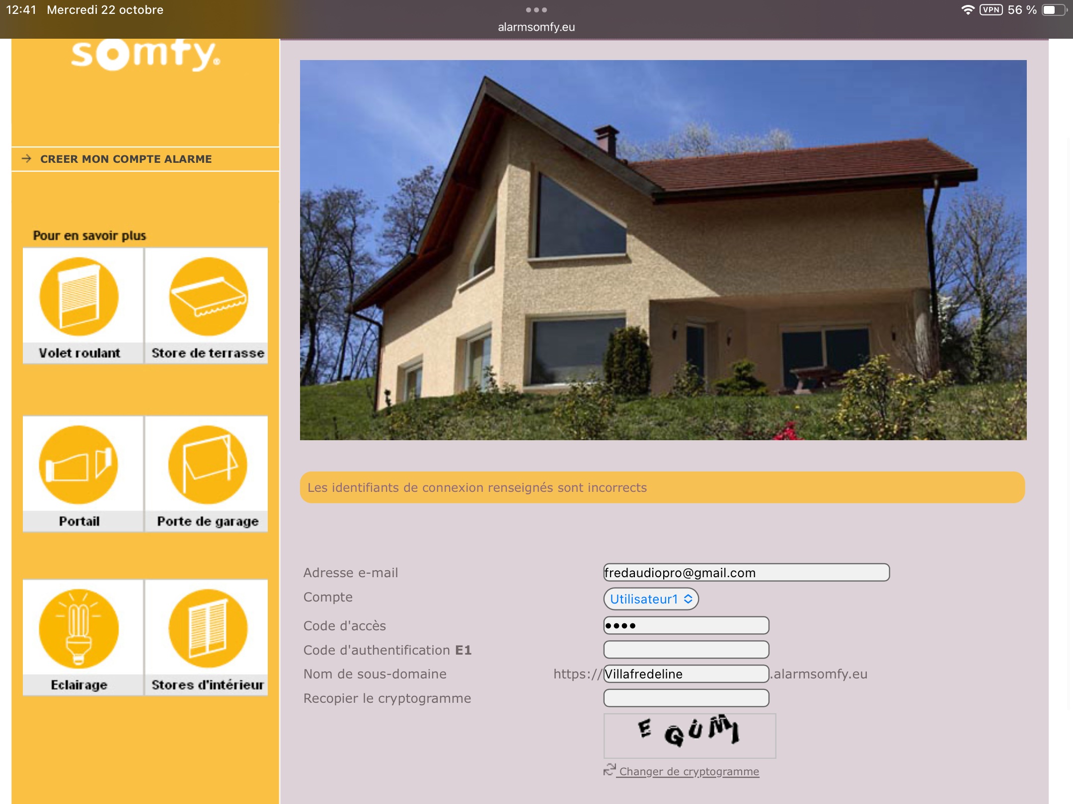
Task: Click the Nom de sous-domaine field
Action: pyautogui.click(x=686, y=674)
